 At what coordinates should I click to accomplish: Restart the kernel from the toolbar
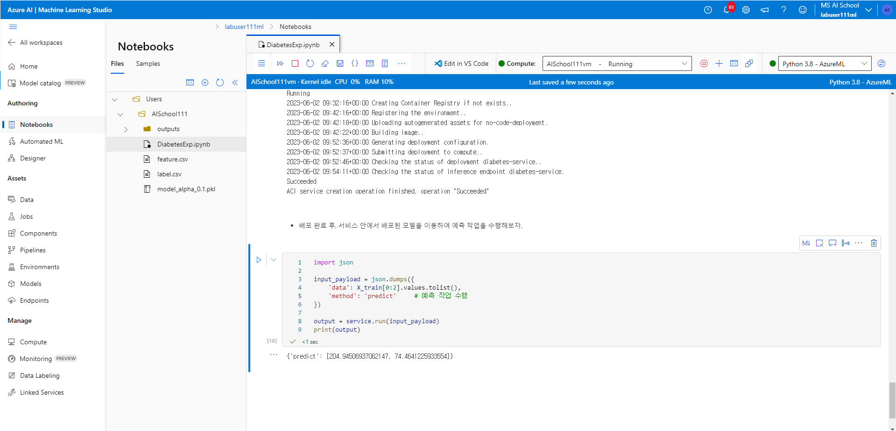point(310,63)
